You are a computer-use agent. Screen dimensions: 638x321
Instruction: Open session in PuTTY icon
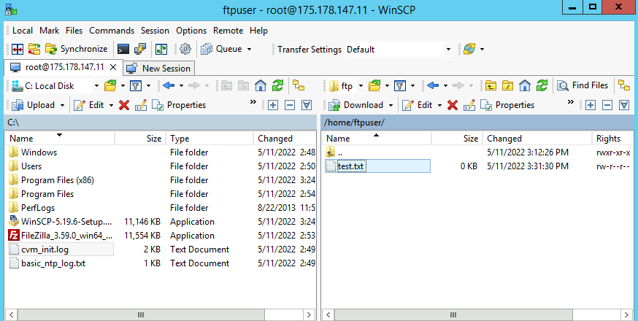click(x=140, y=49)
